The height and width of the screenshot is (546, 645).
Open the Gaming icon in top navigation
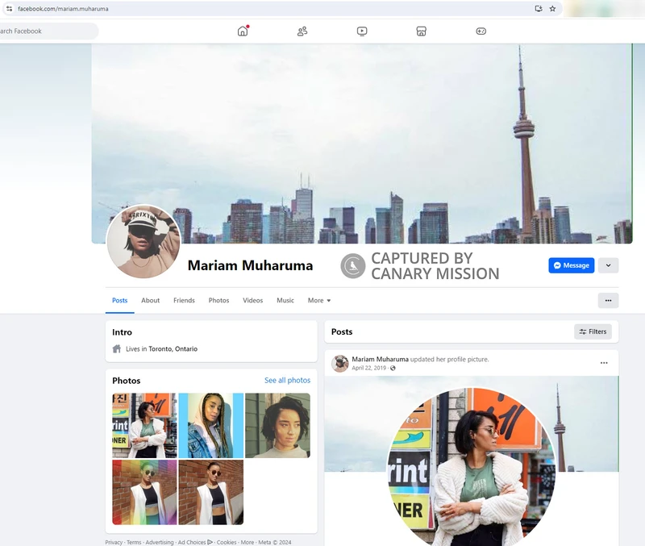tap(481, 31)
